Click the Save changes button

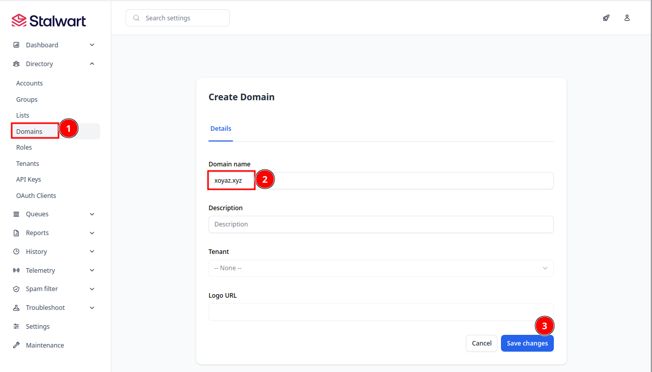point(527,344)
